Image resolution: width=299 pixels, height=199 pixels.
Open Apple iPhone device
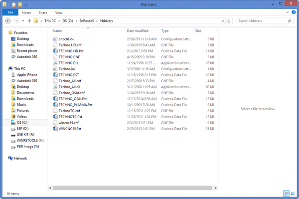[x=27, y=75]
